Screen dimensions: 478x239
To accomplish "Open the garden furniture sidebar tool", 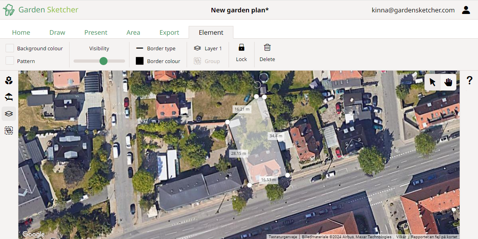I will tap(9, 97).
